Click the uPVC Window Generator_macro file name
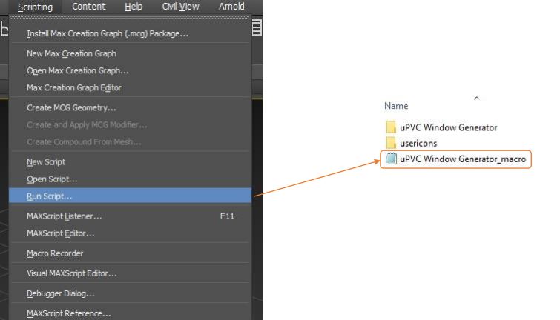The width and height of the screenshot is (560, 320). [463, 159]
